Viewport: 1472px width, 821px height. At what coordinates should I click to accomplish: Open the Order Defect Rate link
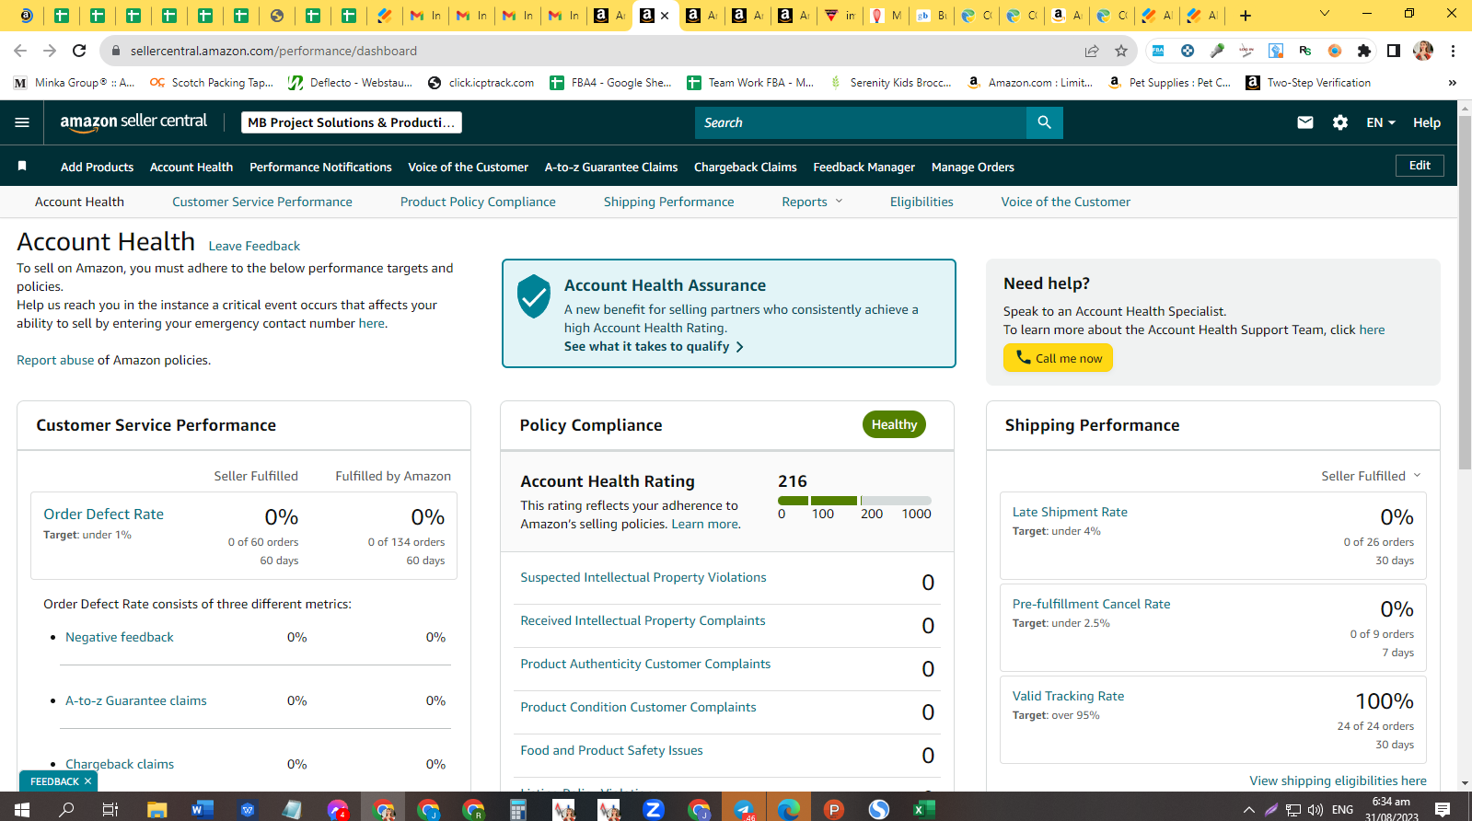104,515
